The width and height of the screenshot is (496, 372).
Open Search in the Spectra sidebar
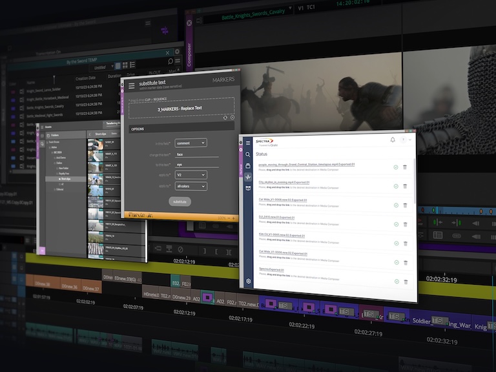click(248, 154)
